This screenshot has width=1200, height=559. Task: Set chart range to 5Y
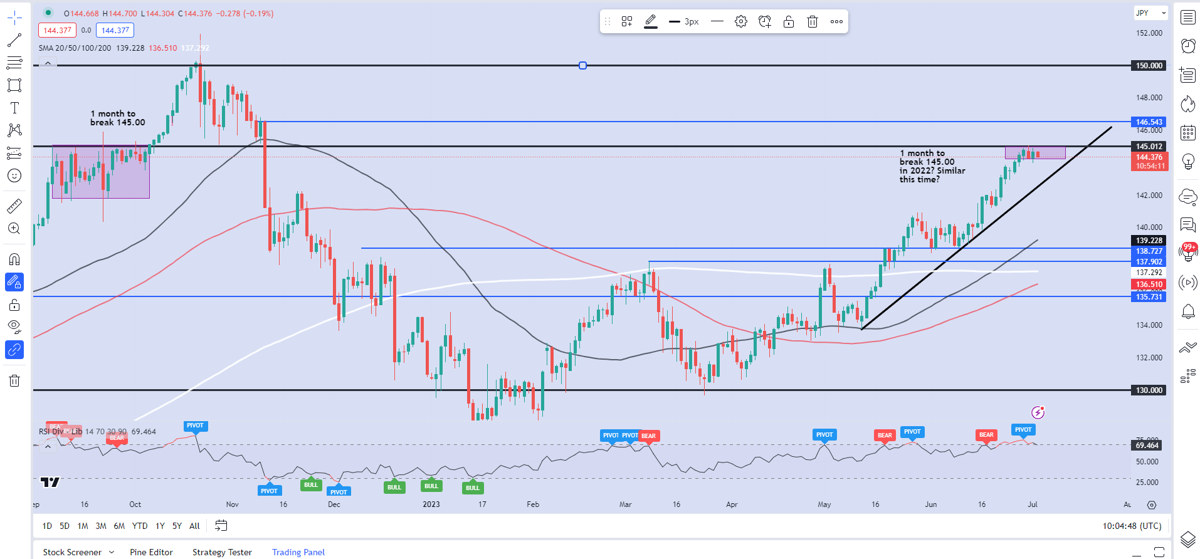pos(177,526)
